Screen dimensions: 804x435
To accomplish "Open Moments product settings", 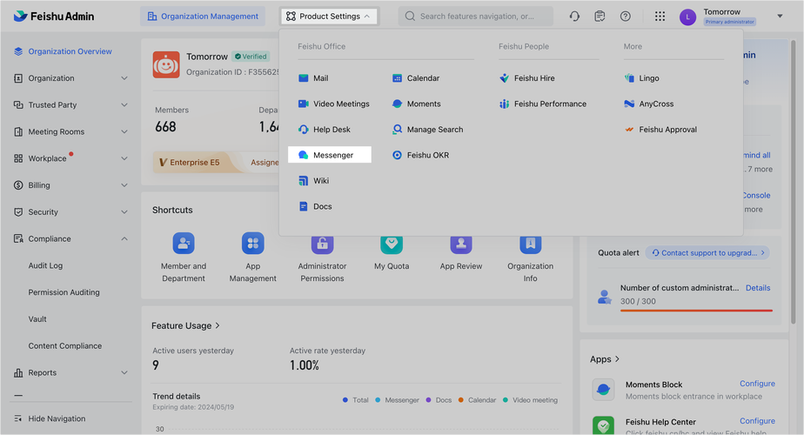I will pos(416,104).
